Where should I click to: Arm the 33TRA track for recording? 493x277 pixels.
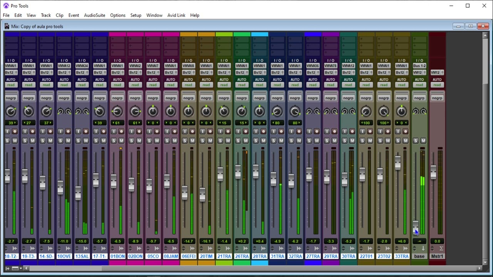405,132
